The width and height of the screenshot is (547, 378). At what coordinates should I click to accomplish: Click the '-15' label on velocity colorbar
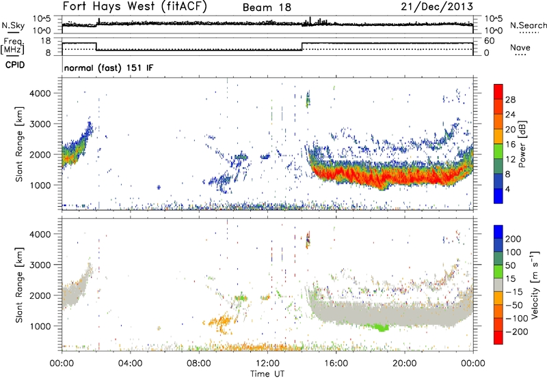[514, 292]
